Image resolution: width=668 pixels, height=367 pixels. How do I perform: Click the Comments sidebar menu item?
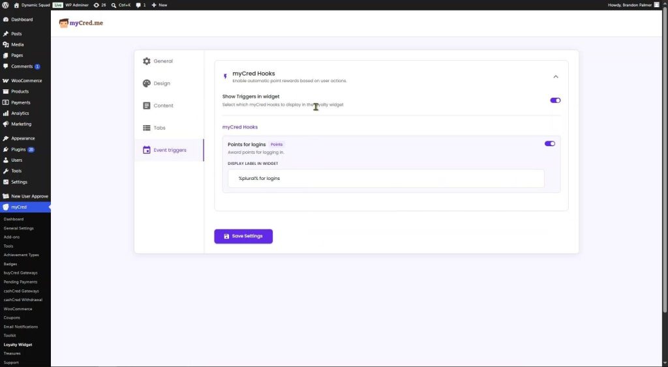tap(25, 66)
